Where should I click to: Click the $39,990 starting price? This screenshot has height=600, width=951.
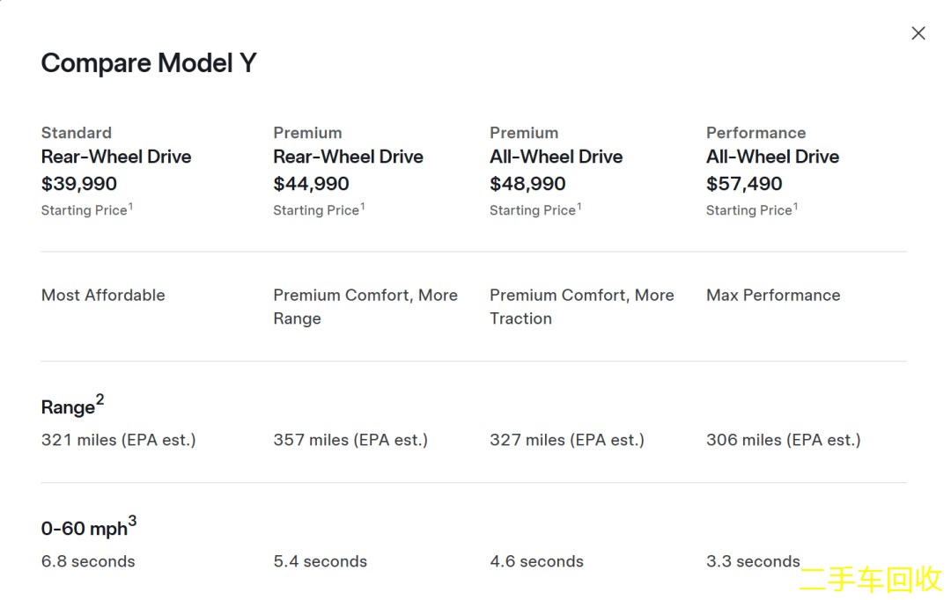79,184
